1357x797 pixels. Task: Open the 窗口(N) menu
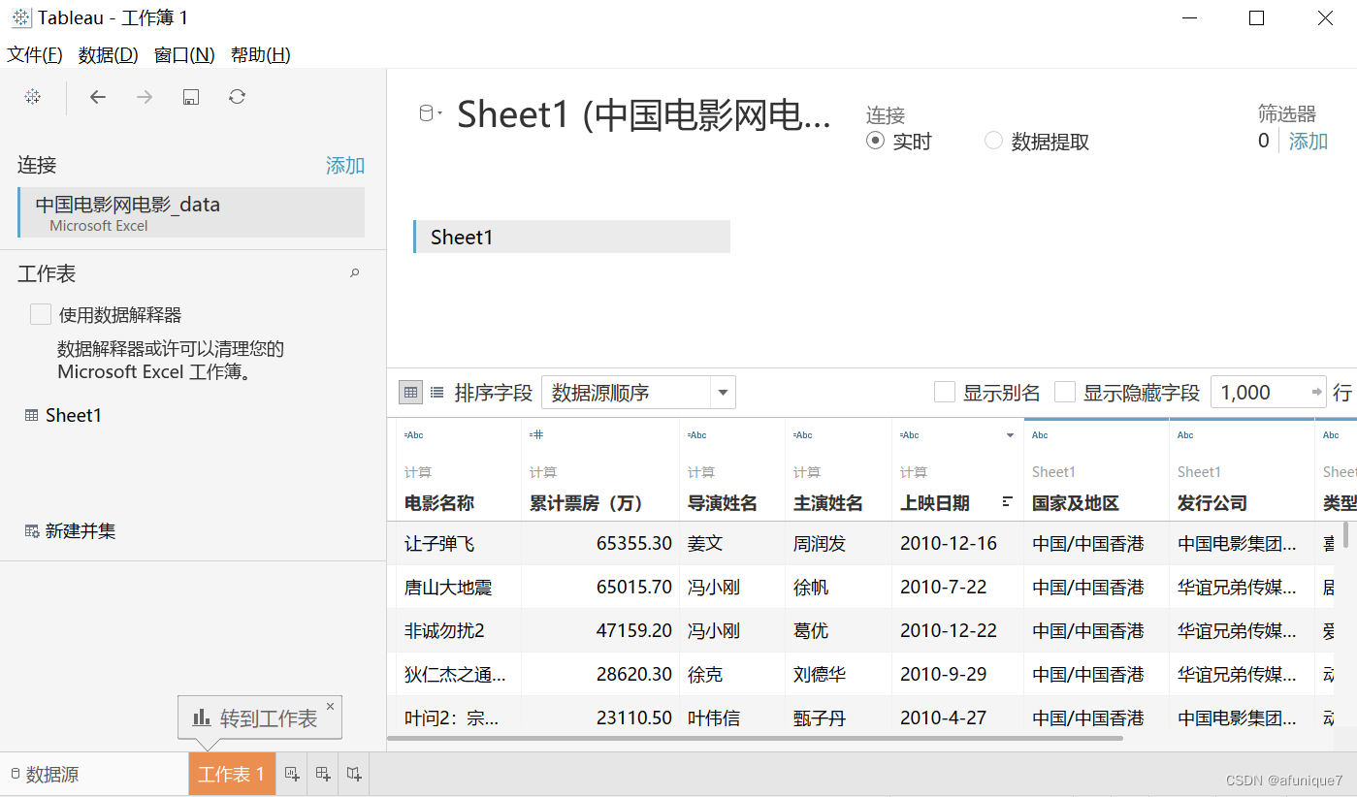click(x=184, y=55)
